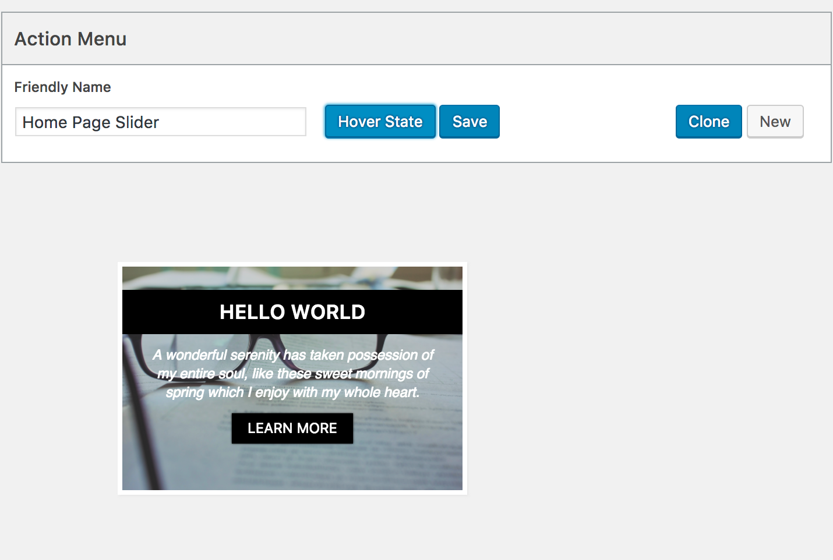
Task: Click the italic serenity paragraph in preview
Action: tap(292, 373)
